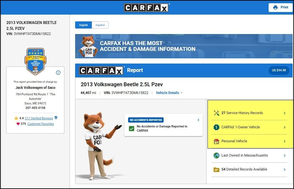Viewport: 294px width, 189px height.
Task: Click the house Personal Vehicle icon
Action: [x=216, y=141]
